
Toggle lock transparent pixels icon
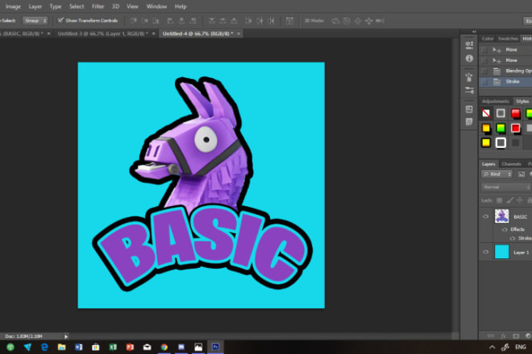pyautogui.click(x=499, y=200)
